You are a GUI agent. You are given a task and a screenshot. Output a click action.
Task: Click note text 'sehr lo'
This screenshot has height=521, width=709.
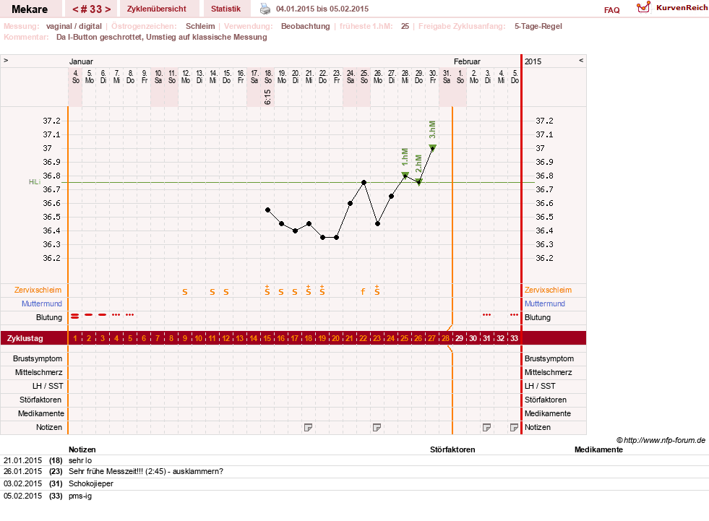[x=80, y=460]
